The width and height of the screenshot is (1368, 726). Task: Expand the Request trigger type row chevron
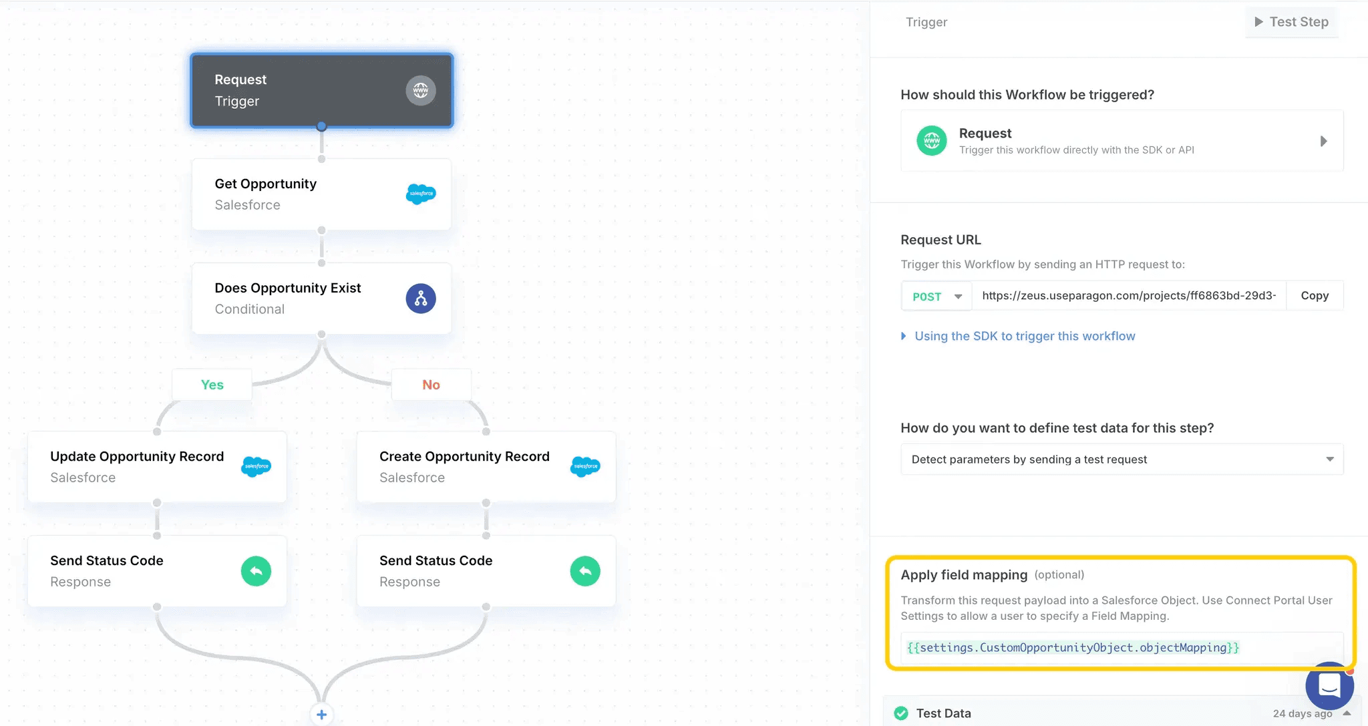[1324, 140]
